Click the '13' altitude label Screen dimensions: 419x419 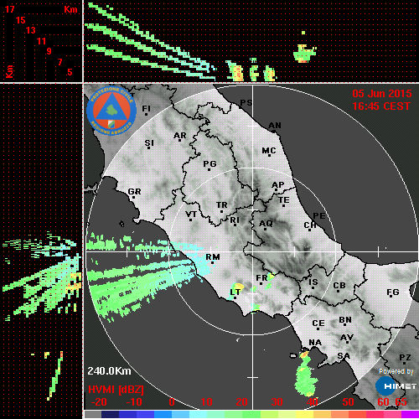(31, 30)
